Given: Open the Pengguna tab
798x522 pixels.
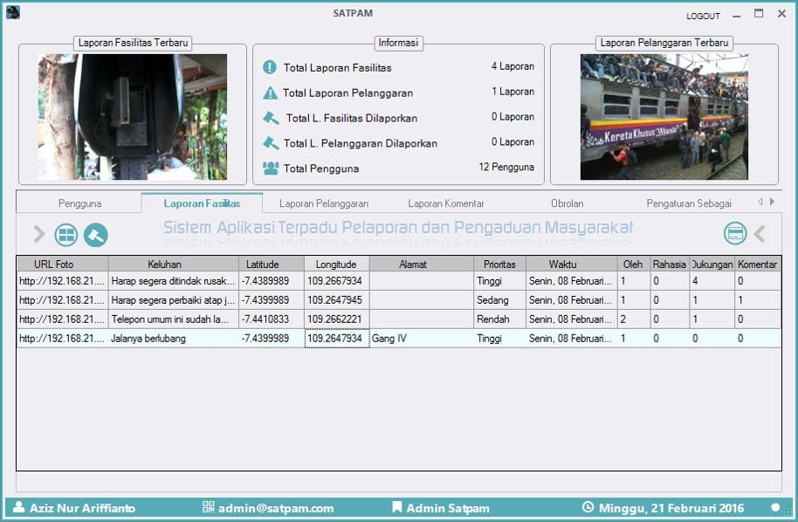Looking at the screenshot, I should tap(79, 203).
